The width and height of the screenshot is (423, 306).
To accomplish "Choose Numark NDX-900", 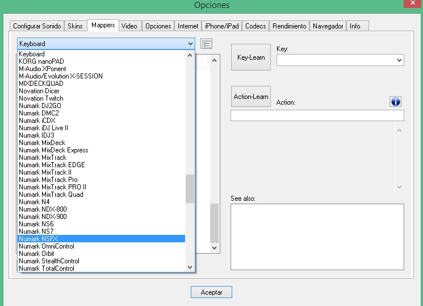I will coord(102,217).
